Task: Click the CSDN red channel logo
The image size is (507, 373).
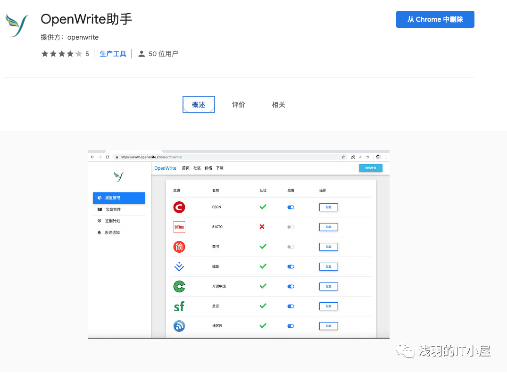Action: 179,207
